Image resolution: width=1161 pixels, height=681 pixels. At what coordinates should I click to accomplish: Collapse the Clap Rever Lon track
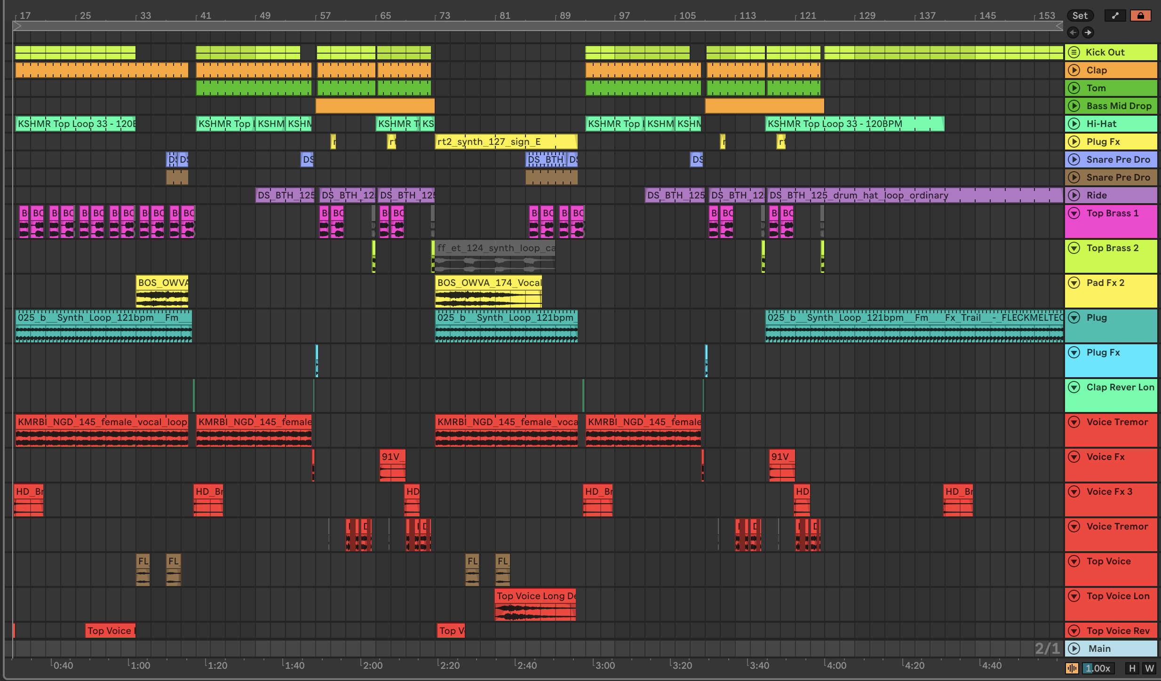point(1074,387)
